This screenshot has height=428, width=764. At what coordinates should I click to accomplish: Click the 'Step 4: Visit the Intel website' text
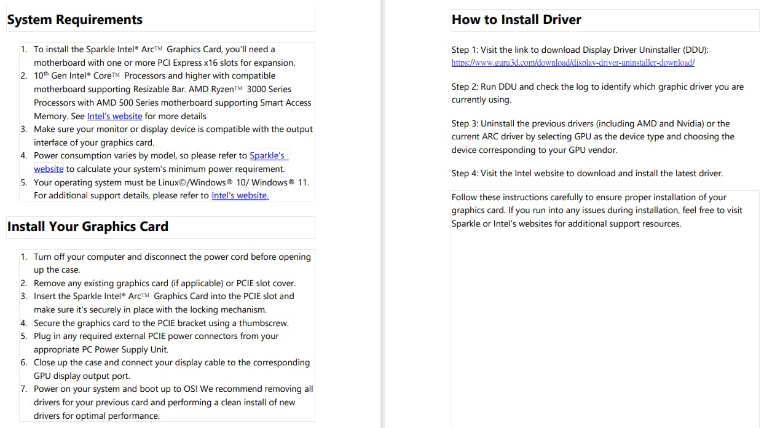click(x=587, y=173)
